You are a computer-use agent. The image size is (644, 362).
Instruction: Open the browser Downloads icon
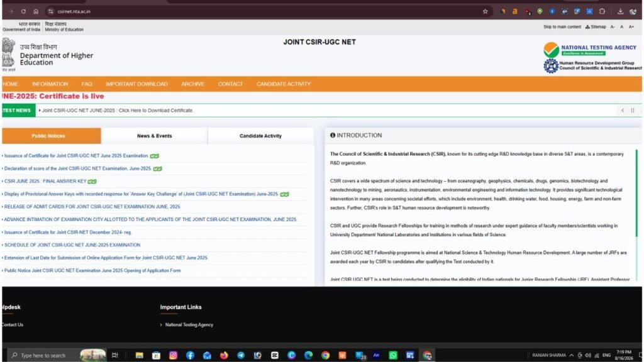point(620,11)
